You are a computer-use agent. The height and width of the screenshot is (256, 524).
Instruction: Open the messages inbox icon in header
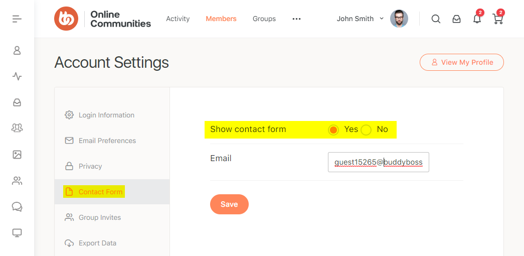[456, 19]
